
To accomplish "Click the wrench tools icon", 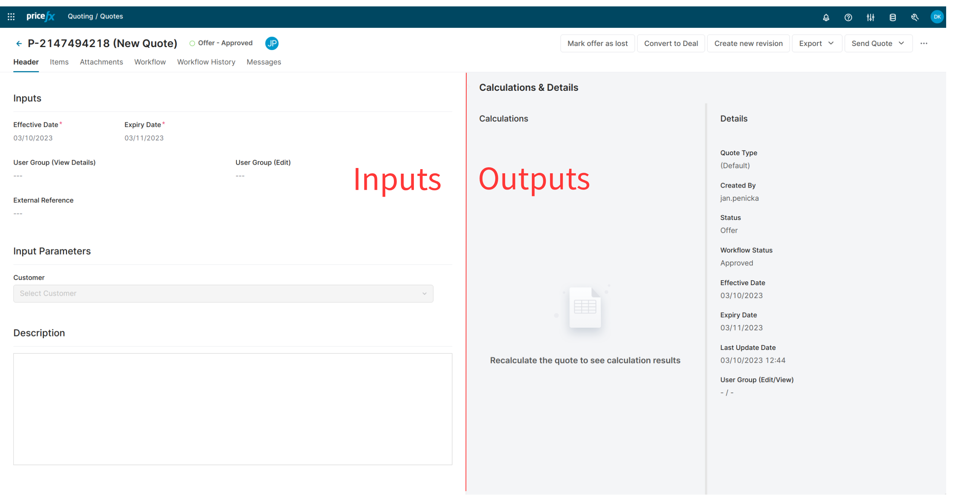I will point(915,17).
